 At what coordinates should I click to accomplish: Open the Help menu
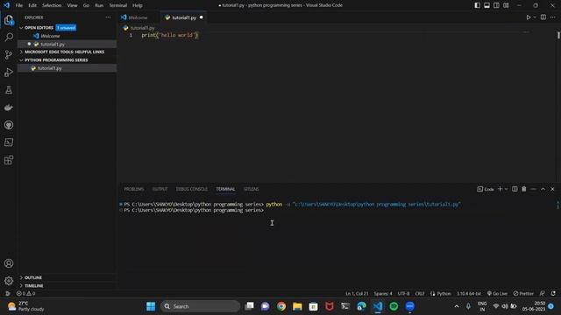point(138,5)
